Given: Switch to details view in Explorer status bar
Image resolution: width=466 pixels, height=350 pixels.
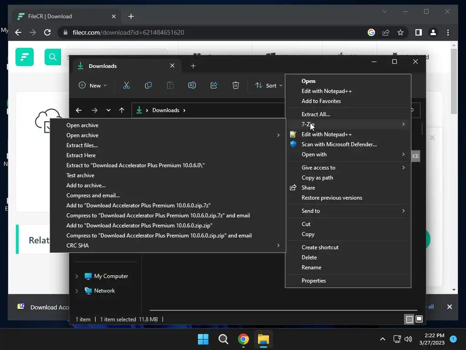Looking at the screenshot, I should coord(409,319).
